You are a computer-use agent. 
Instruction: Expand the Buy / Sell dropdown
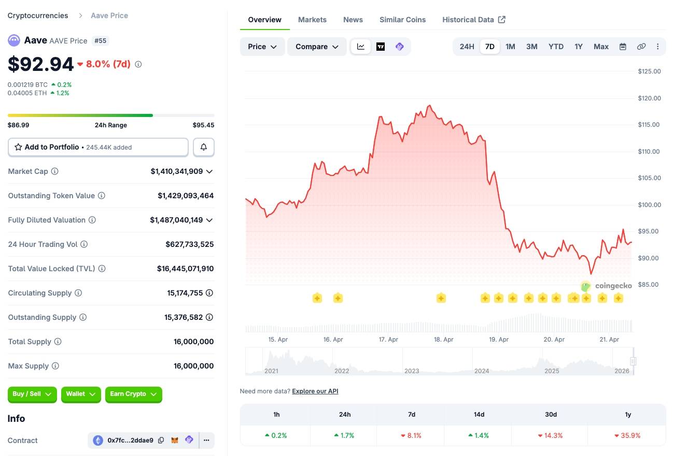click(x=32, y=394)
